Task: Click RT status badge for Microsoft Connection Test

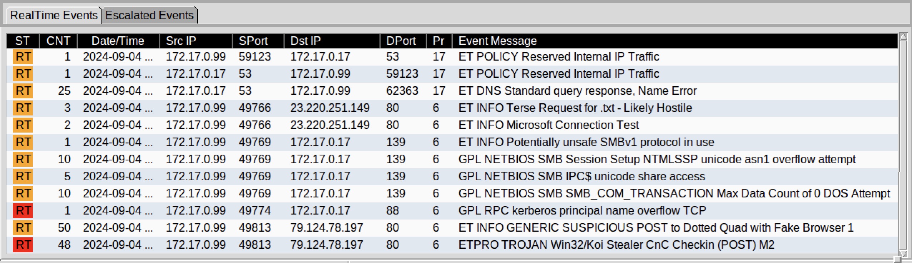Action: tap(23, 125)
